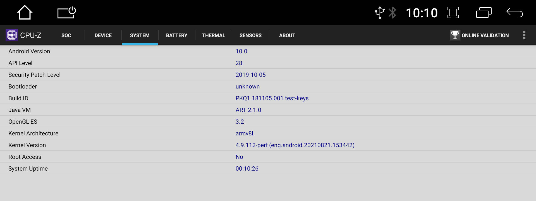Switch to the DEVICE tab

coord(103,35)
